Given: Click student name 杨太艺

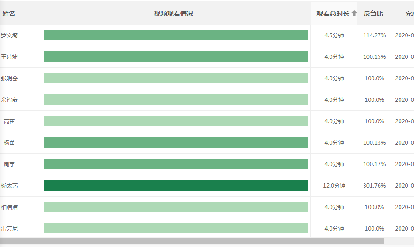Looking at the screenshot, I should click(9, 185).
